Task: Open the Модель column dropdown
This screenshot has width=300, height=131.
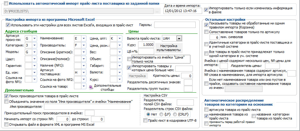Action: 34,52
